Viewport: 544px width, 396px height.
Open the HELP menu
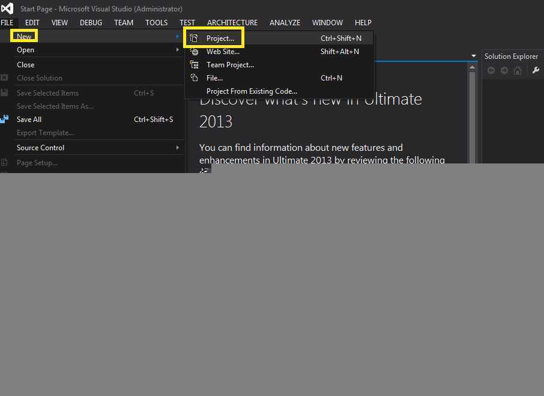point(363,23)
